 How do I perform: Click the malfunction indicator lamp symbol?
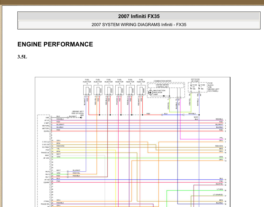click(150, 93)
